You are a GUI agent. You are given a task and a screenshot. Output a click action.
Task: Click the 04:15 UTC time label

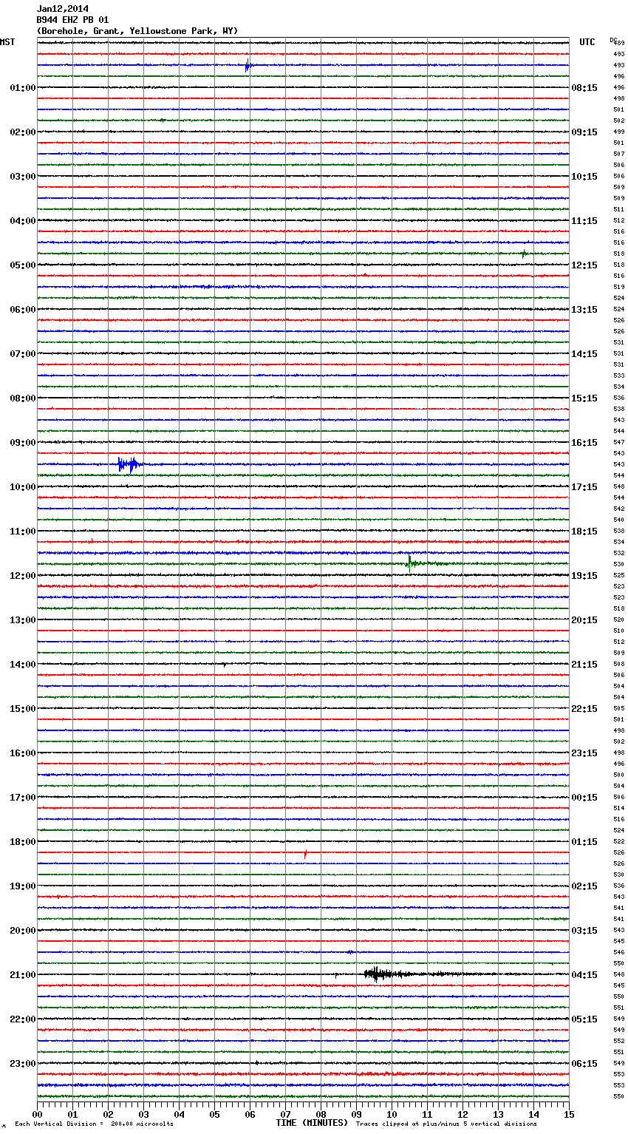pos(584,975)
